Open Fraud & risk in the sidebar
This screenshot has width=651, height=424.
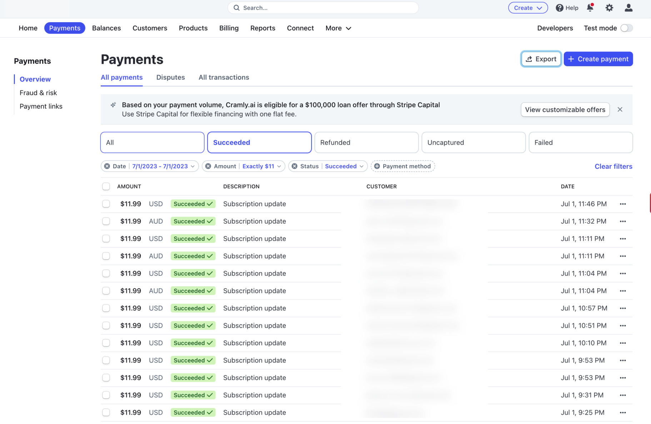(38, 93)
